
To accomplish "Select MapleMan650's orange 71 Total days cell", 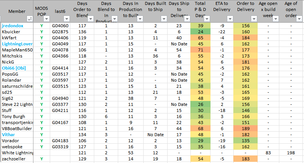I will (200, 50).
